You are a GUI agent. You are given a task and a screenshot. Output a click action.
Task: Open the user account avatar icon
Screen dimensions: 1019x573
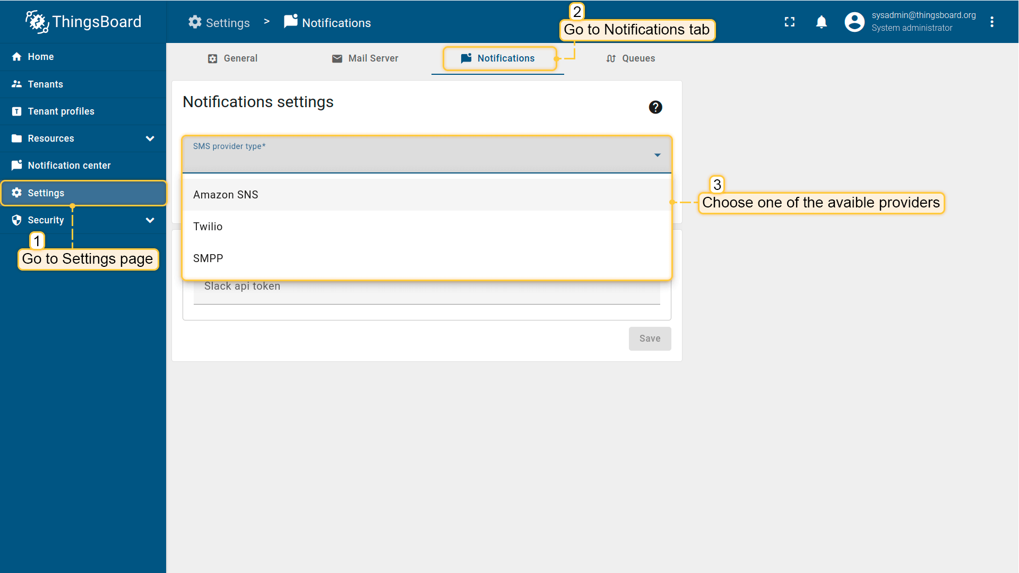tap(854, 22)
